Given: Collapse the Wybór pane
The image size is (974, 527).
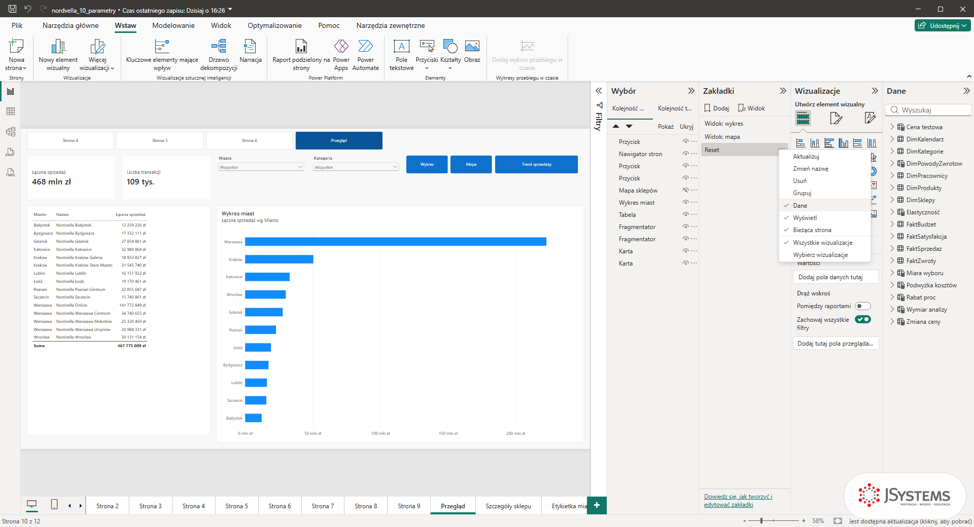Looking at the screenshot, I should [x=691, y=91].
